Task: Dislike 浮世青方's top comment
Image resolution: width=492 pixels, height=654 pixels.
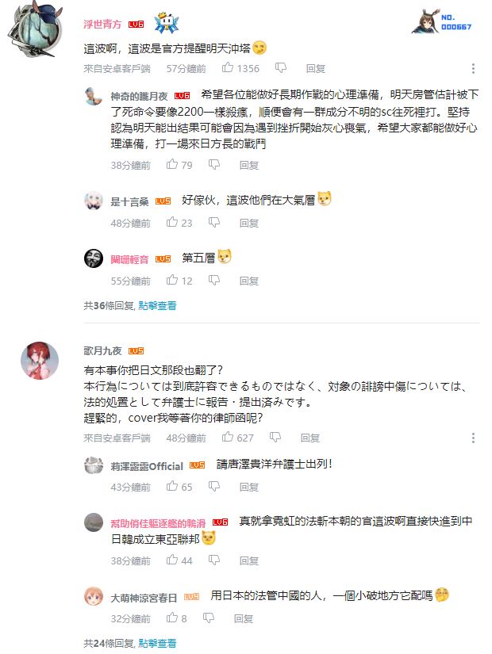Action: click(x=281, y=68)
